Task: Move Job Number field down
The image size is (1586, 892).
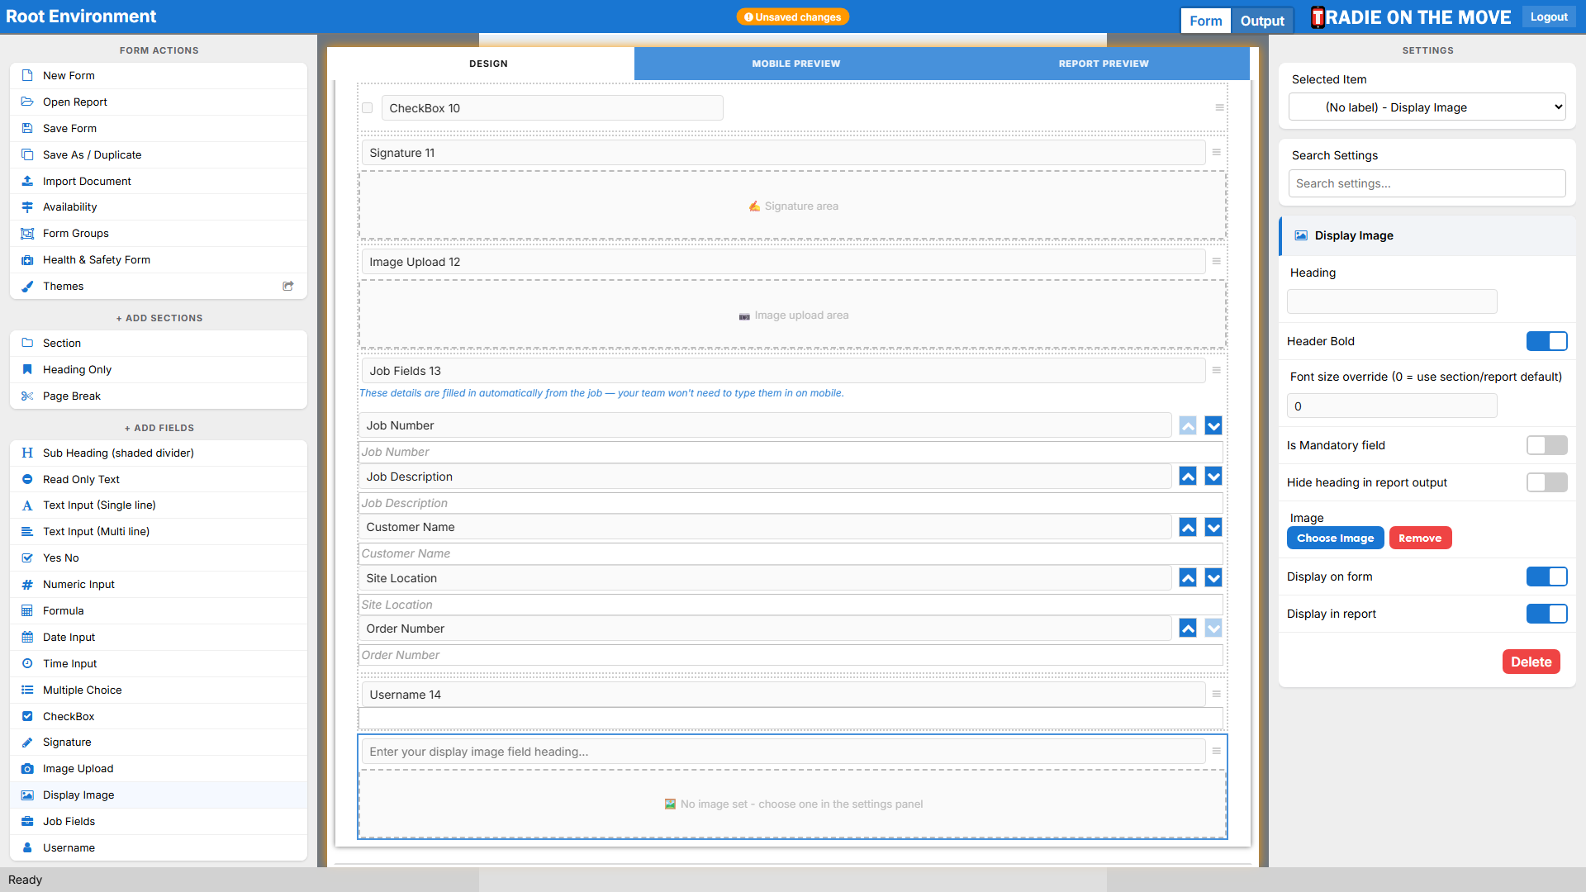Action: pyautogui.click(x=1213, y=425)
